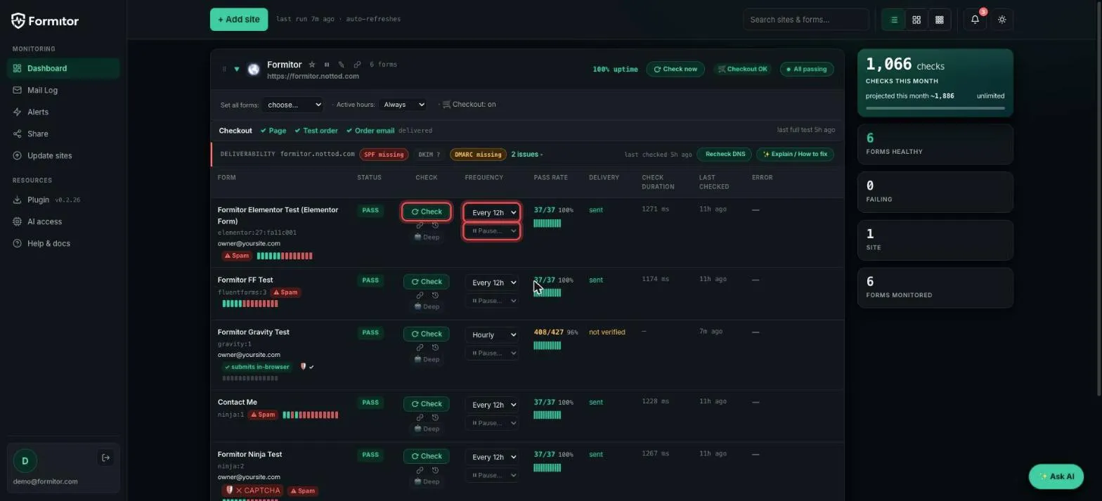
Task: Click the link icon in Formitor Gravity Test row
Action: click(420, 348)
